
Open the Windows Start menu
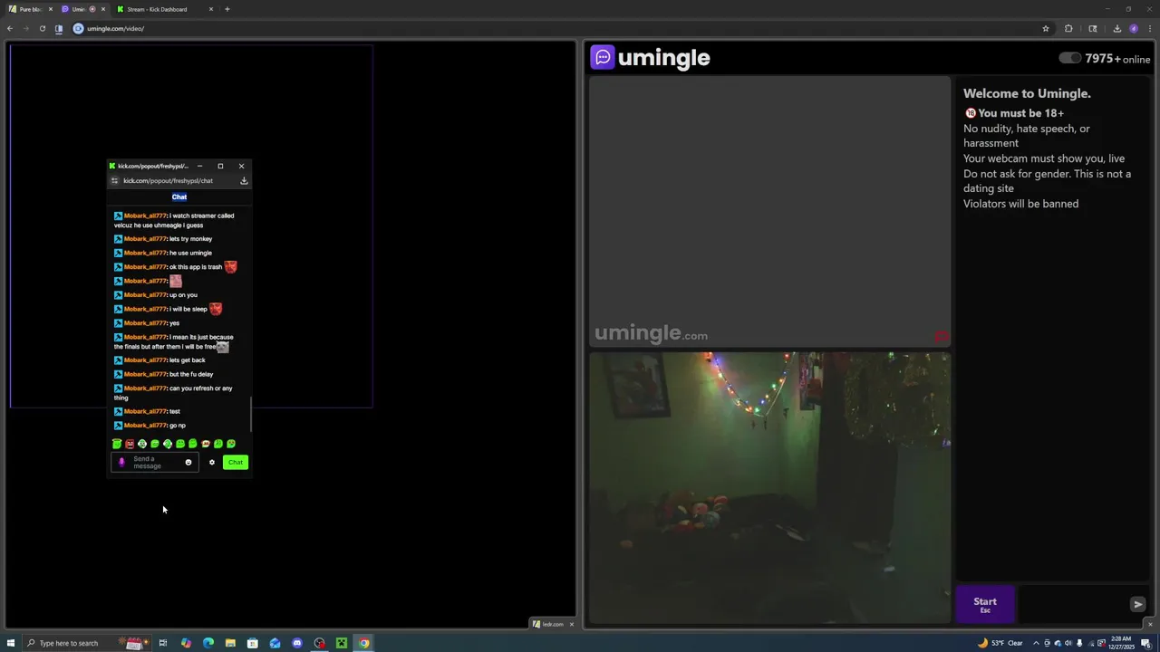(11, 643)
